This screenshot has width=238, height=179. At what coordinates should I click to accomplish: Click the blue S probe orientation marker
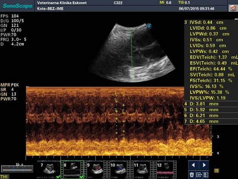[149, 26]
